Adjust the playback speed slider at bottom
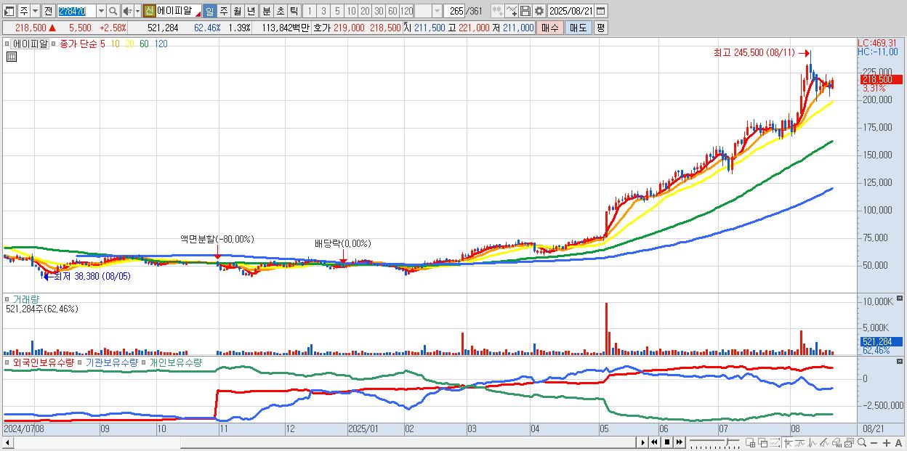 [727, 441]
